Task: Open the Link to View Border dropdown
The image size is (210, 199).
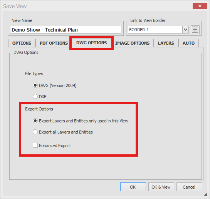Action: 185,30
